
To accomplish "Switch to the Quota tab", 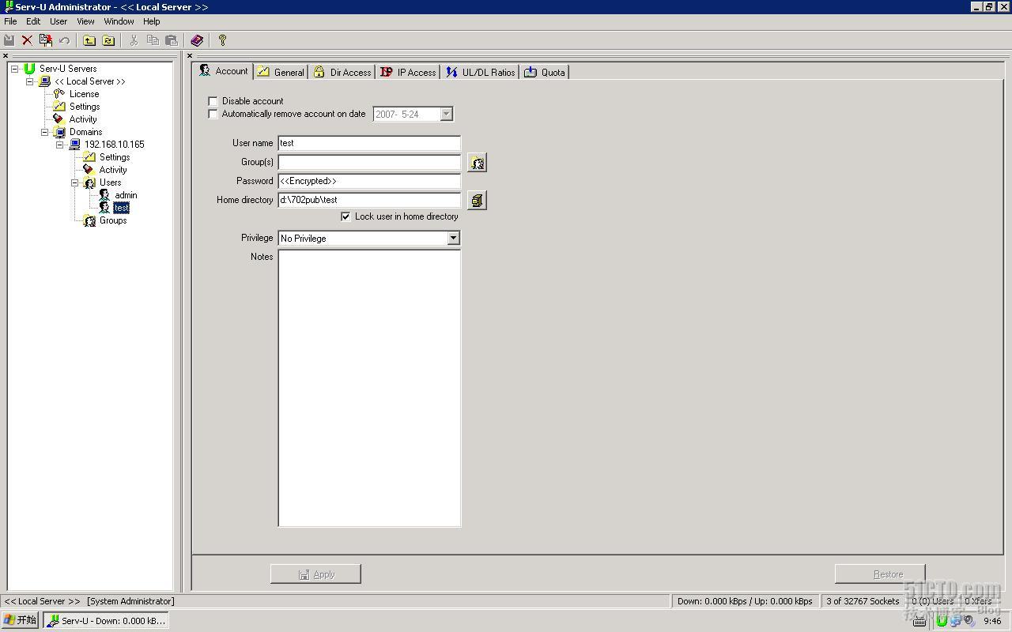I will coord(545,72).
